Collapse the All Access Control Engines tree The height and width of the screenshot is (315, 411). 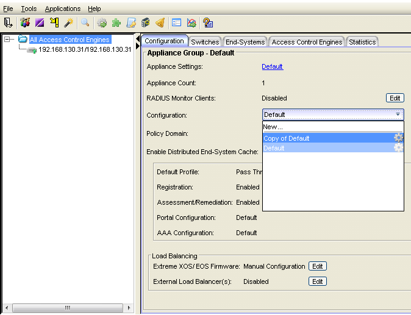pos(7,40)
